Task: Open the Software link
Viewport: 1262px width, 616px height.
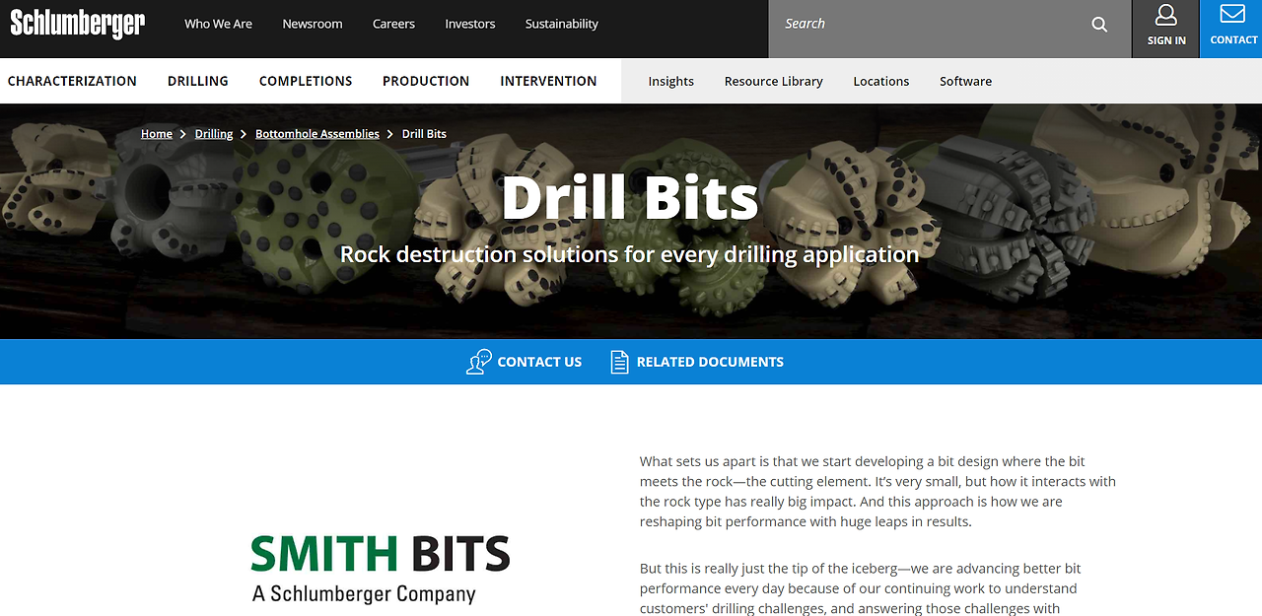Action: (966, 81)
